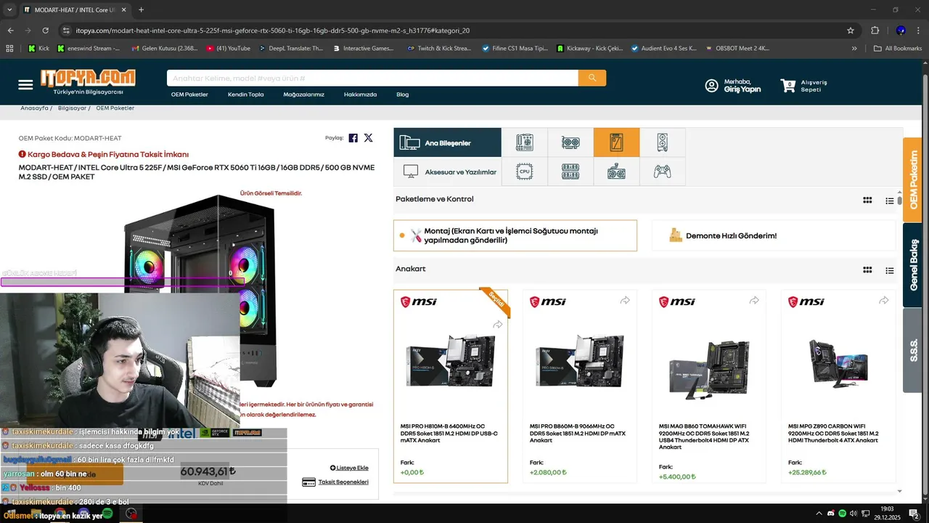Select the PC case component icon
The width and height of the screenshot is (929, 523).
tap(662, 142)
